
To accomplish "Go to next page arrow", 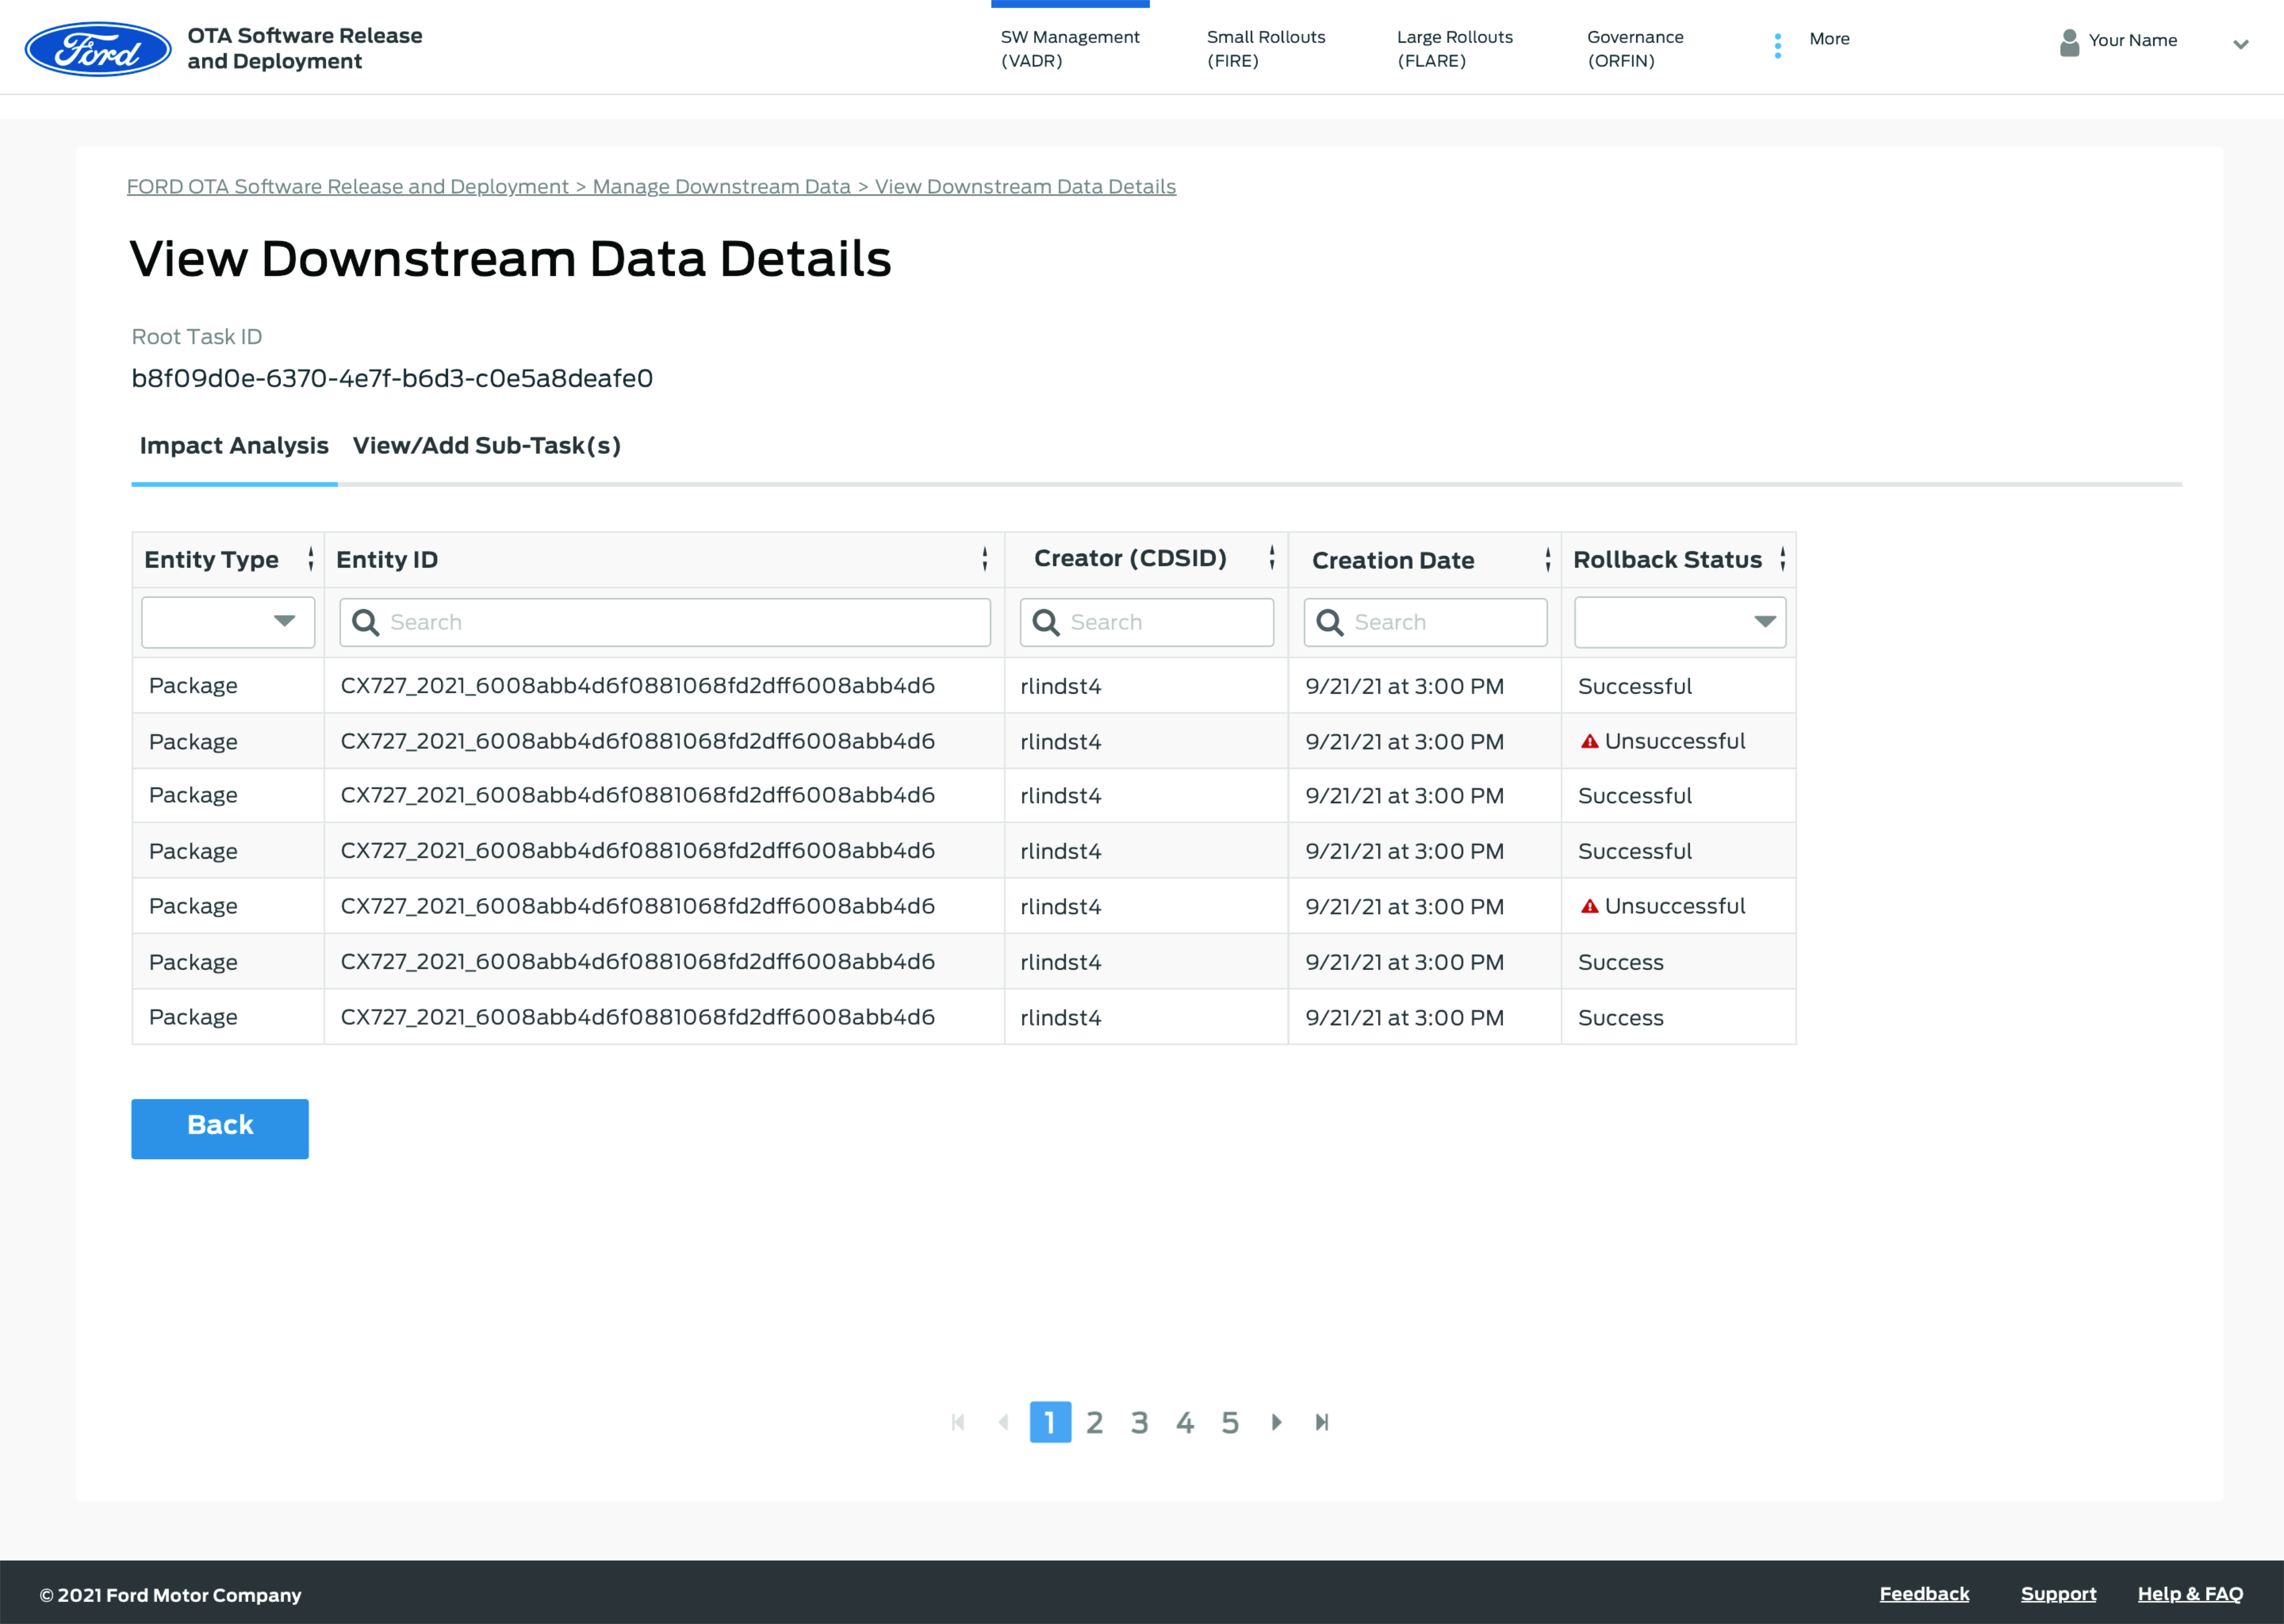I will pos(1276,1422).
